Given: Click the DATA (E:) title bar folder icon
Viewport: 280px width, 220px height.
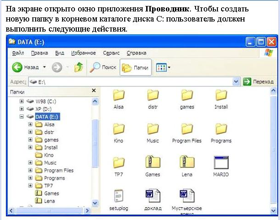Looking at the screenshot, I should pyautogui.click(x=12, y=42).
